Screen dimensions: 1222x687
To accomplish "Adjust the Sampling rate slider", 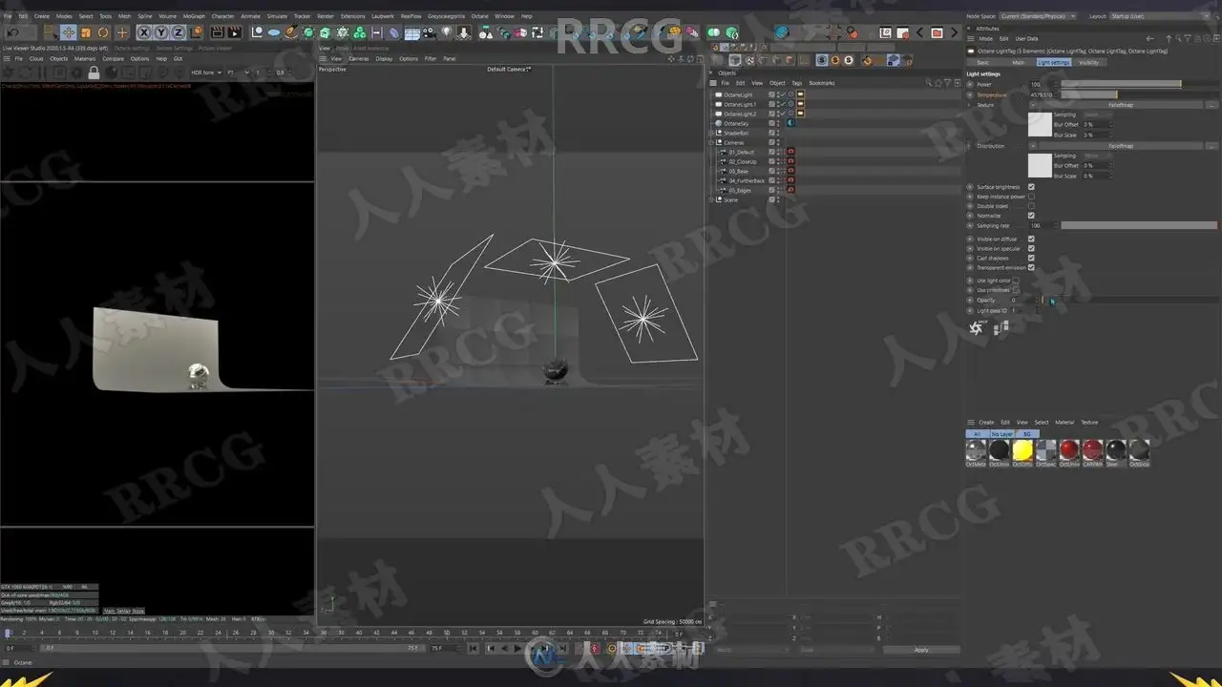I will 1139,225.
